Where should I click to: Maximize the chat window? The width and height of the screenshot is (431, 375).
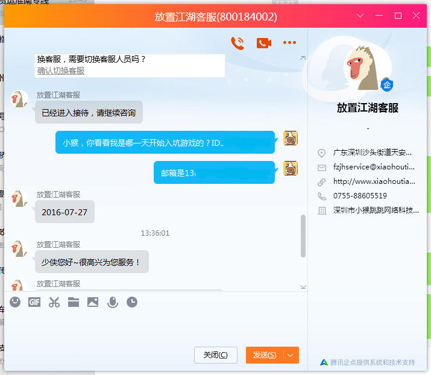(x=398, y=16)
